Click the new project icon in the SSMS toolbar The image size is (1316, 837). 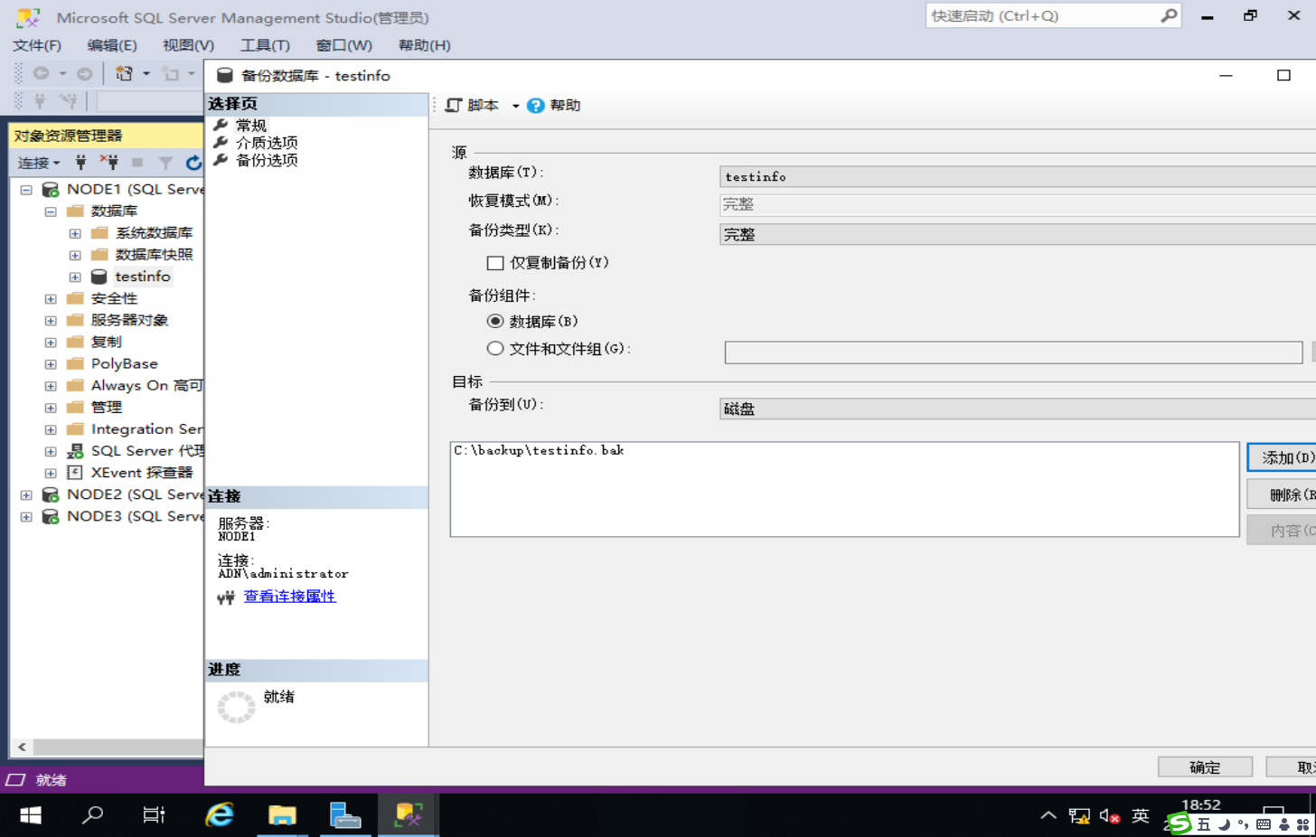124,73
